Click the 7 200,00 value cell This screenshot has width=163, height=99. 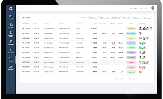pos(94,62)
